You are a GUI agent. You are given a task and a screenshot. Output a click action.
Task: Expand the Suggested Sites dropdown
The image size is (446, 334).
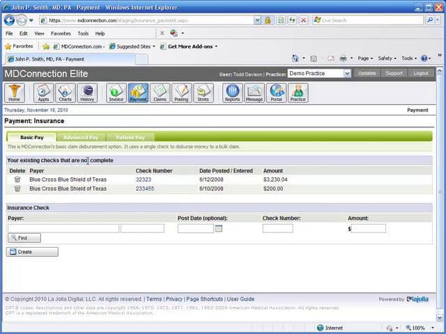point(154,47)
